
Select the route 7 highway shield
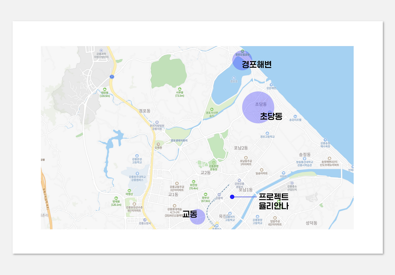112,77
